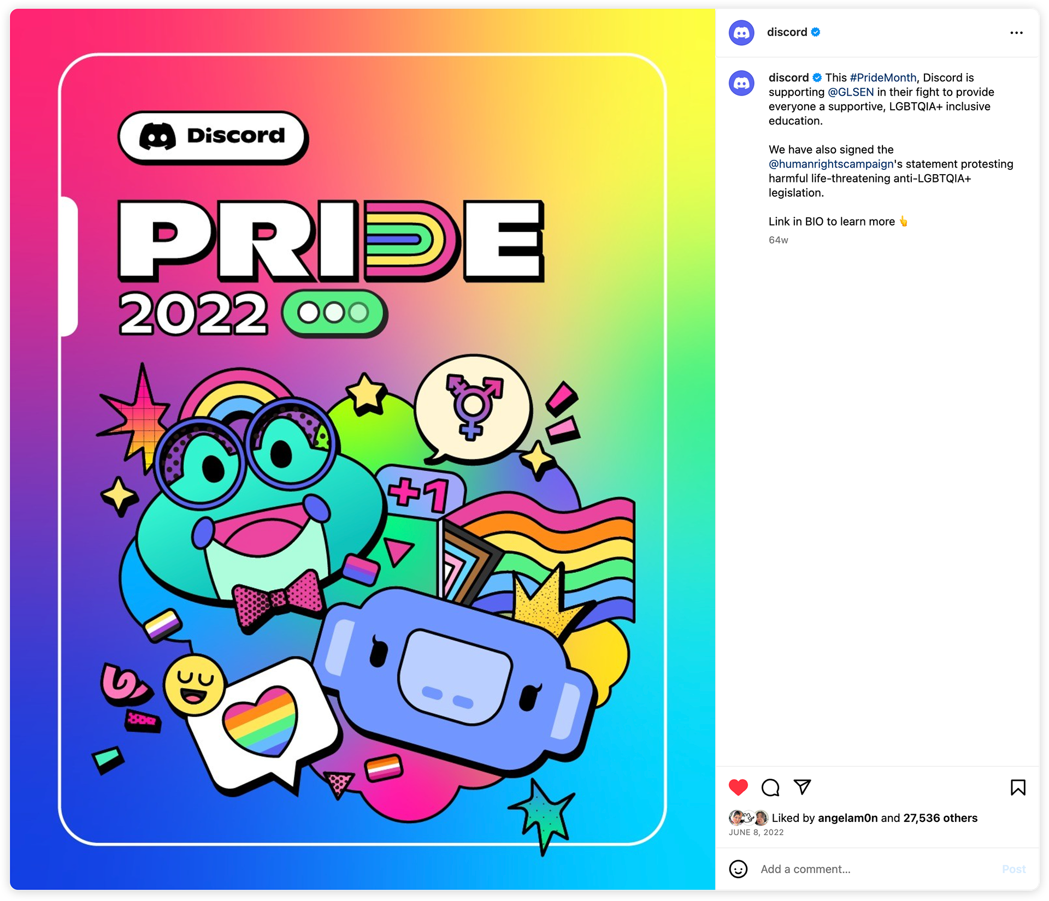
Task: Open the JUNE 8, 2022 post date
Action: (756, 832)
